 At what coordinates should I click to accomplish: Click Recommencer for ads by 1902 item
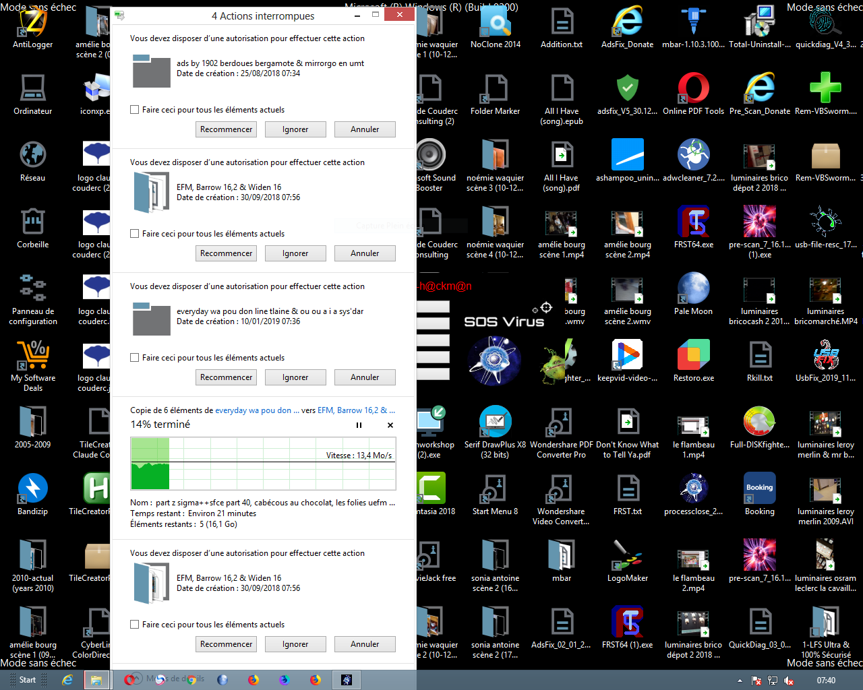[x=227, y=129]
